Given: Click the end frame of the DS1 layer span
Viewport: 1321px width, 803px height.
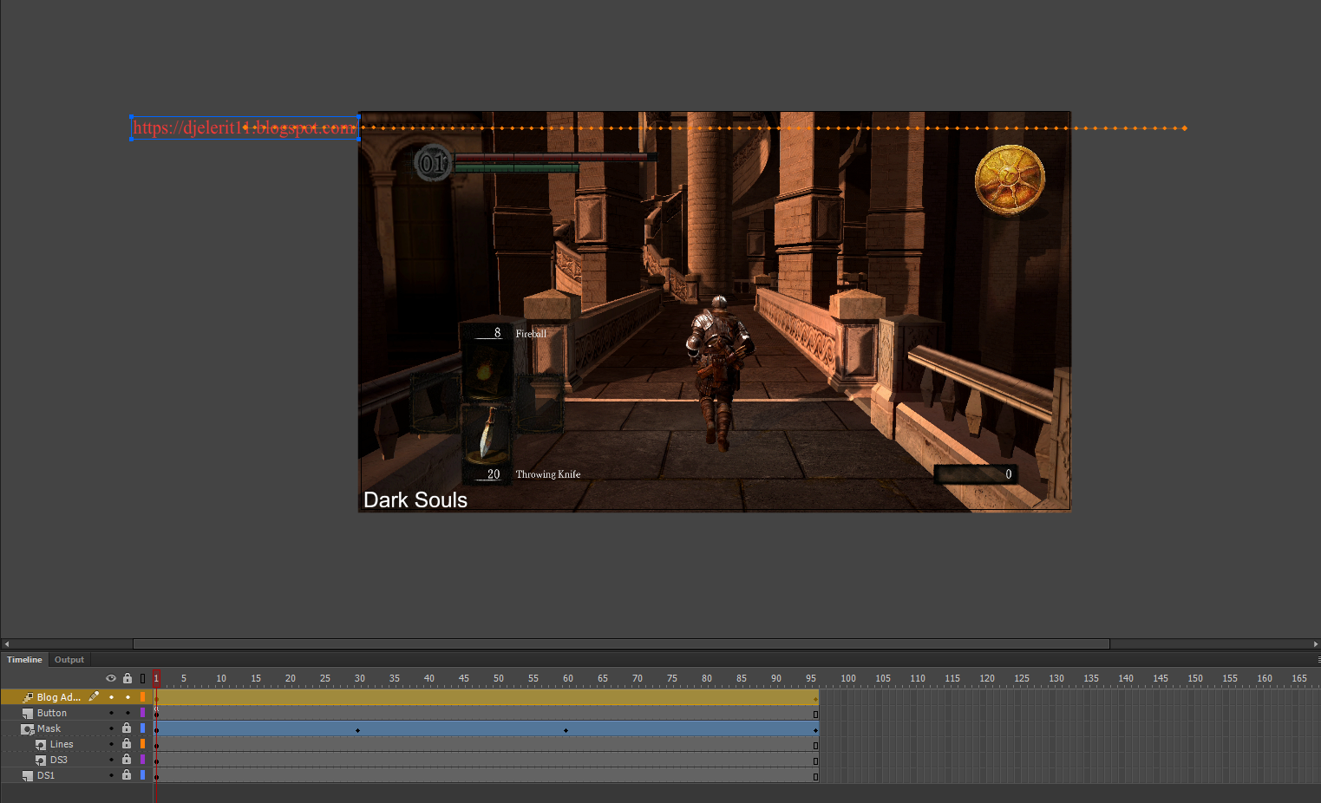Looking at the screenshot, I should pyautogui.click(x=815, y=777).
